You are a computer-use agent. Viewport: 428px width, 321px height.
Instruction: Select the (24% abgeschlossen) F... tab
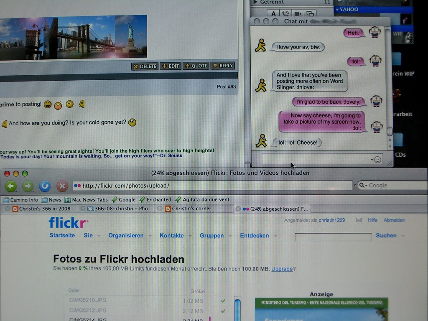(272, 209)
